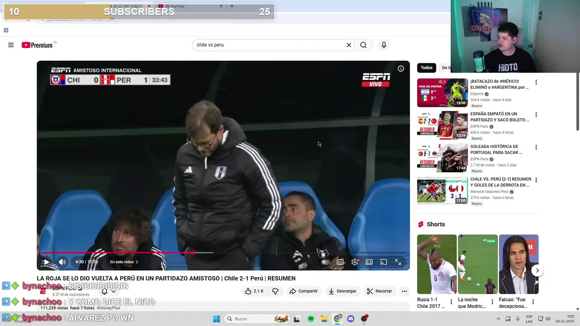Show next Shorts with the arrow button
The height and width of the screenshot is (326, 580).
pyautogui.click(x=537, y=271)
